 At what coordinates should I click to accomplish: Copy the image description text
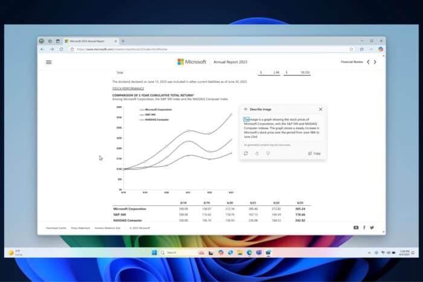point(315,153)
